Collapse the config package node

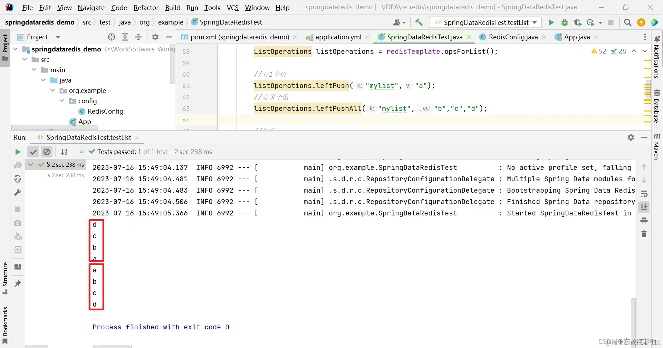[x=62, y=101]
